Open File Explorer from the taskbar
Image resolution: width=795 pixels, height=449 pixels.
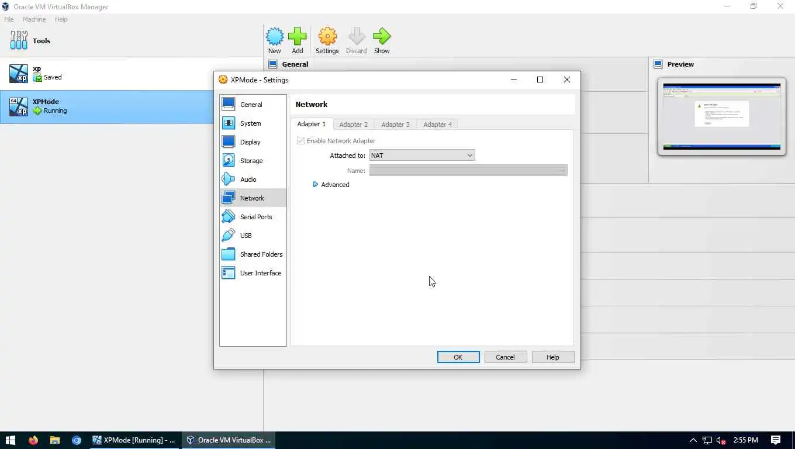point(54,440)
